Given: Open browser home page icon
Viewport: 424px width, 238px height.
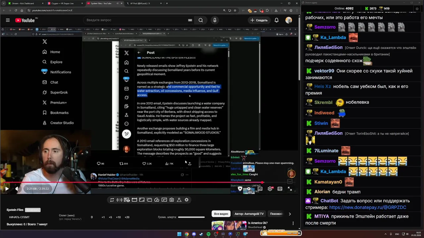Looking at the screenshot, I should [x=22, y=10].
